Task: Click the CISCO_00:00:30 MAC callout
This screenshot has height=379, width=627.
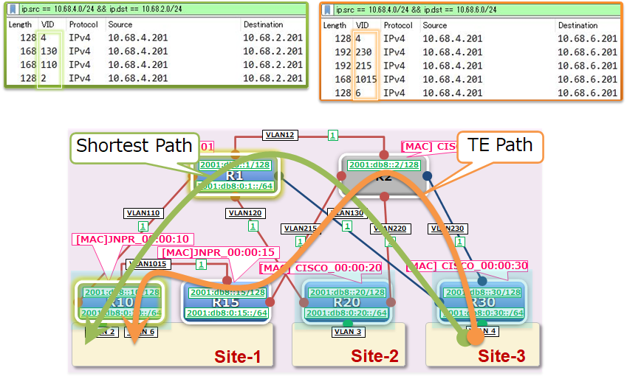Action: tap(467, 266)
